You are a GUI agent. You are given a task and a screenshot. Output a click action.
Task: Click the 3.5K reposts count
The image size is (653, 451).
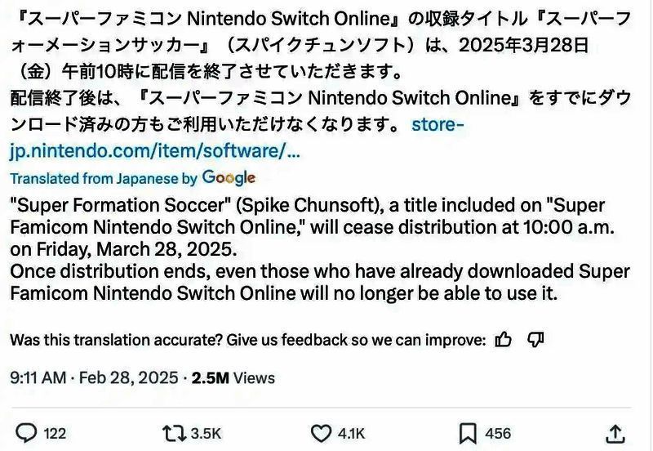pyautogui.click(x=206, y=434)
